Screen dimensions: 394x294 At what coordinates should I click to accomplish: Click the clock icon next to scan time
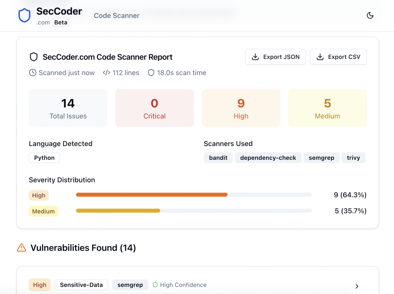(33, 73)
